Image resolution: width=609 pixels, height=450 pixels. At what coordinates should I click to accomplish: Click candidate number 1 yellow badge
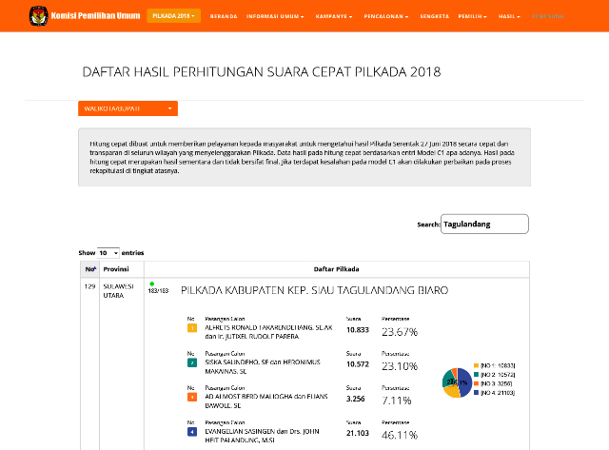pyautogui.click(x=192, y=329)
